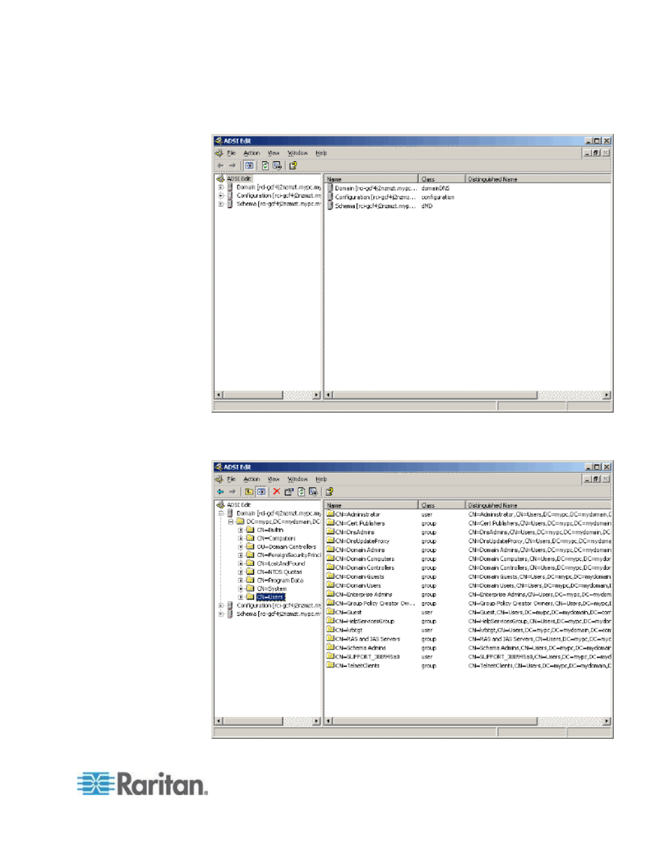Screen dimensions: 655x848
Task: Toggle Show/Hide Console Tree in upper window
Action: 249,165
